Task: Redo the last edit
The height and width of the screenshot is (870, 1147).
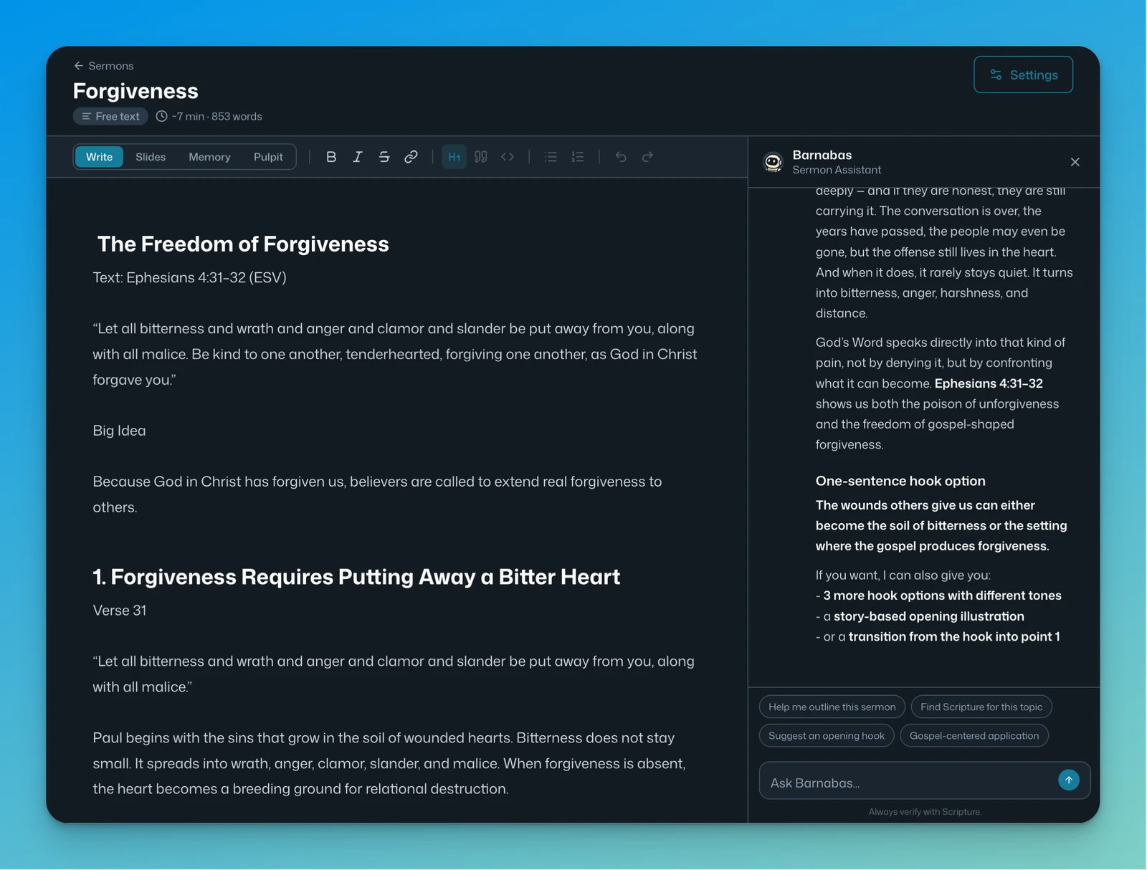Action: coord(647,157)
